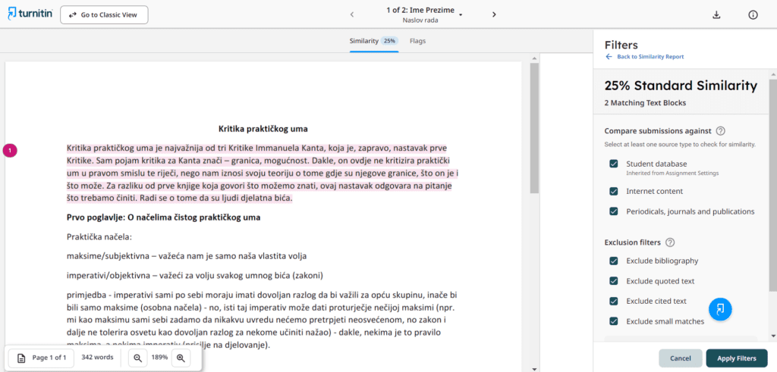Go to previous submission arrow

pyautogui.click(x=352, y=14)
